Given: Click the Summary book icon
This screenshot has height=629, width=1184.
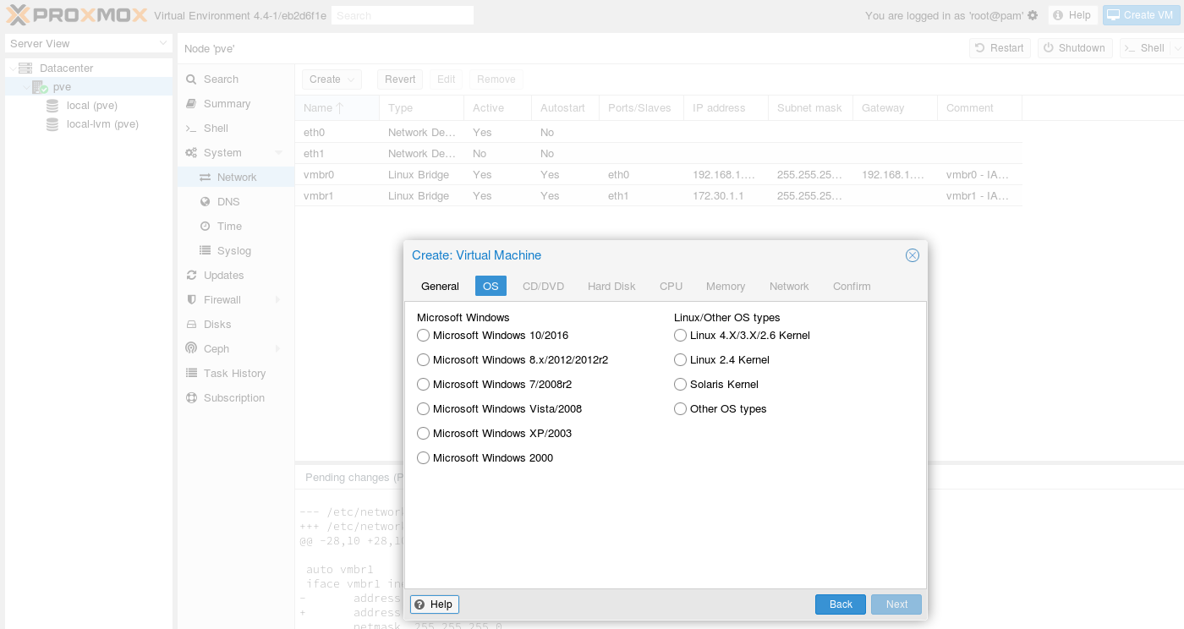Looking at the screenshot, I should 191,104.
